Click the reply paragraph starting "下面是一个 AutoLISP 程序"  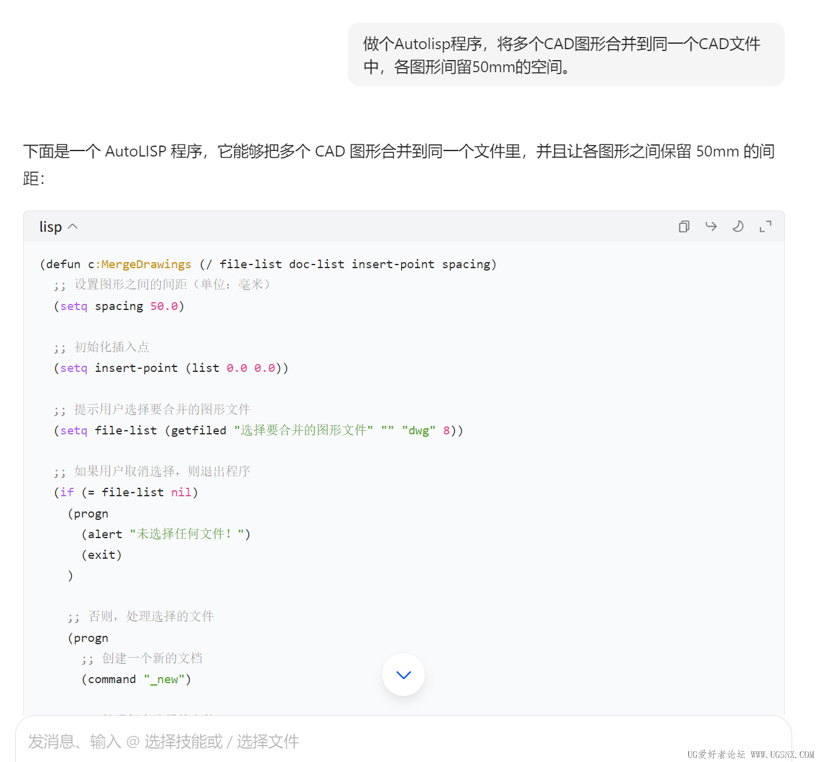click(399, 164)
